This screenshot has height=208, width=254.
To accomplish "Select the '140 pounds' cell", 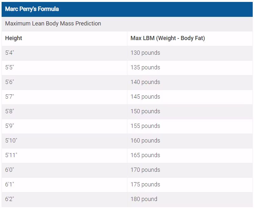I will click(x=190, y=82).
